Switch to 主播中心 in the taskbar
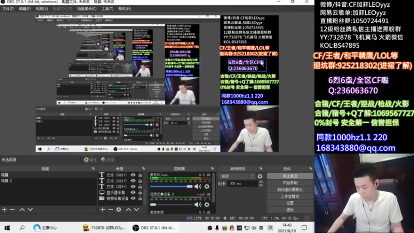Screen dimensions: 414x233 click(x=45, y=228)
